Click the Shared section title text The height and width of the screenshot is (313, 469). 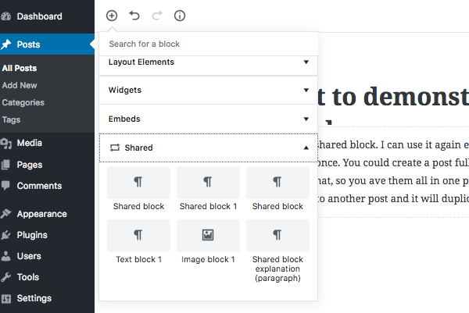[x=138, y=148]
